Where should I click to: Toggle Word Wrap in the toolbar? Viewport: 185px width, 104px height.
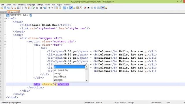point(64,8)
